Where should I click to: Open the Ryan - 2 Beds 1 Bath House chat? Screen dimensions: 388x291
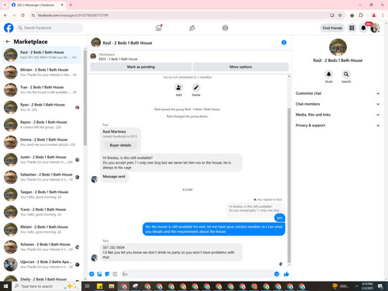42,107
